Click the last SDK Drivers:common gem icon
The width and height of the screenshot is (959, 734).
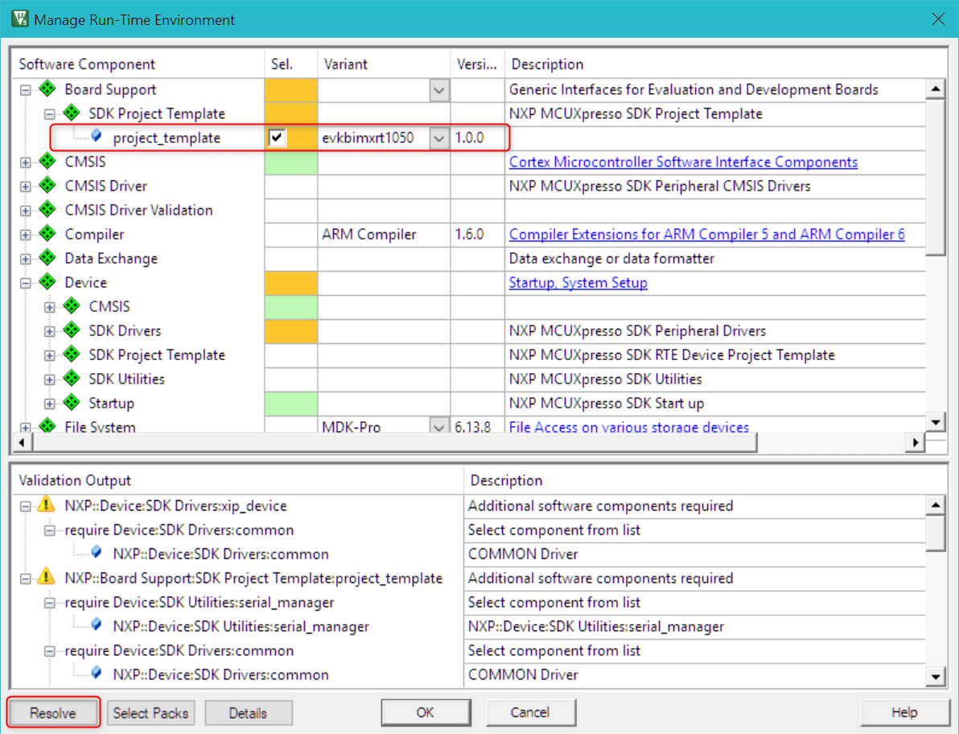[97, 673]
